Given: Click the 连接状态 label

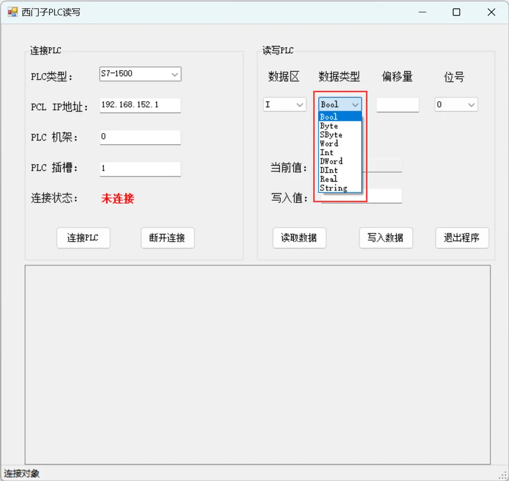Looking at the screenshot, I should click(54, 198).
